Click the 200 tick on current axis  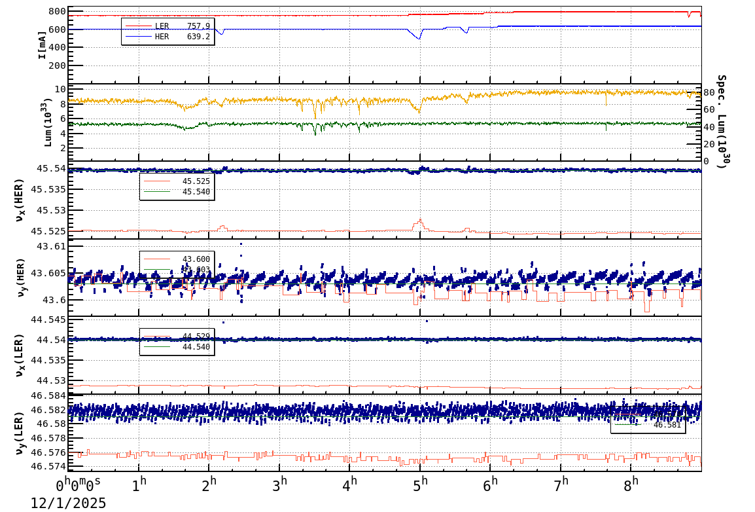(57, 65)
